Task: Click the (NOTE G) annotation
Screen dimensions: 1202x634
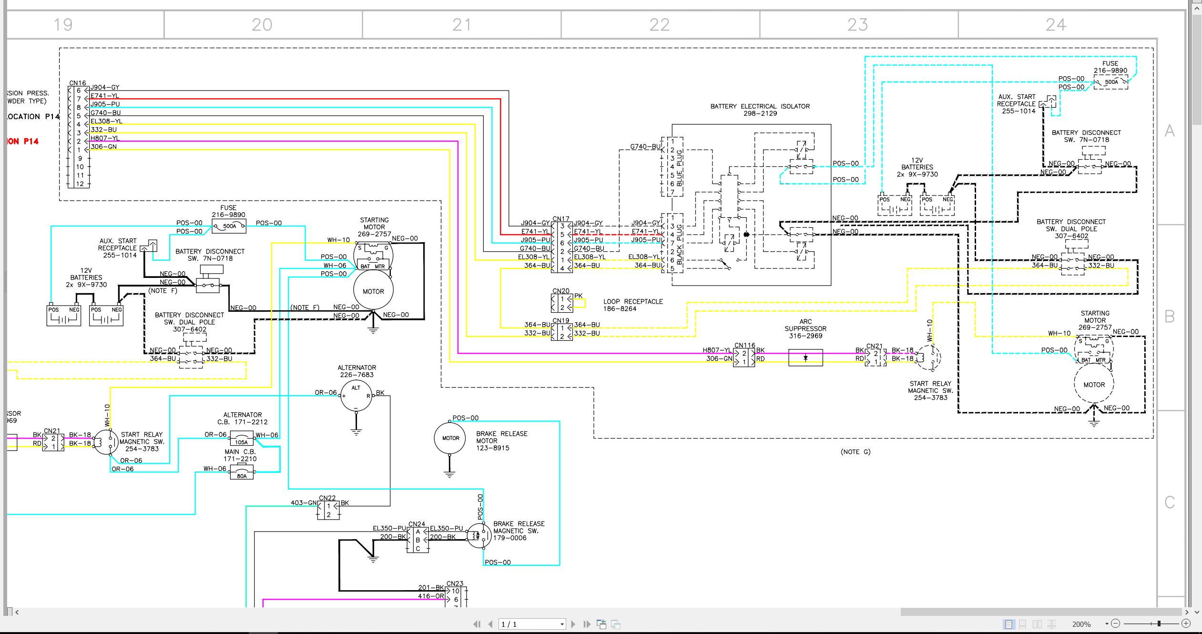Action: [856, 452]
